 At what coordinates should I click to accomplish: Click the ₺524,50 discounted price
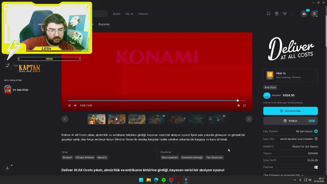click(289, 95)
